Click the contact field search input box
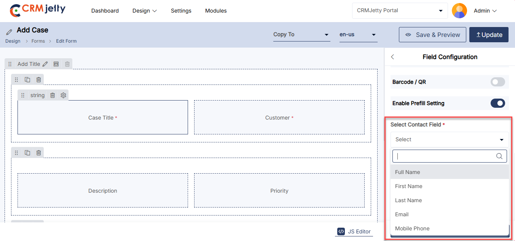The image size is (515, 241). 445,156
